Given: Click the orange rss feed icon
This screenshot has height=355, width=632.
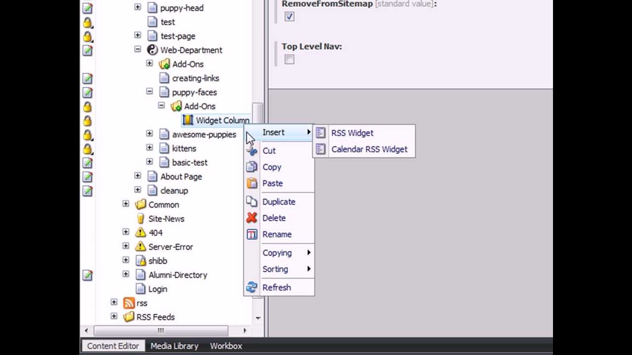Looking at the screenshot, I should pyautogui.click(x=129, y=303).
